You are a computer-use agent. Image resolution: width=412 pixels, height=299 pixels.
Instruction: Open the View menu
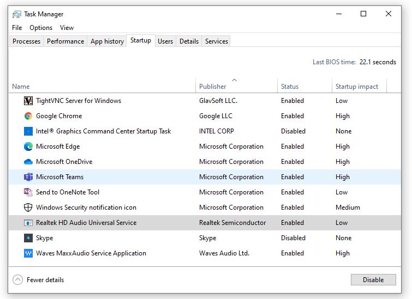click(67, 28)
